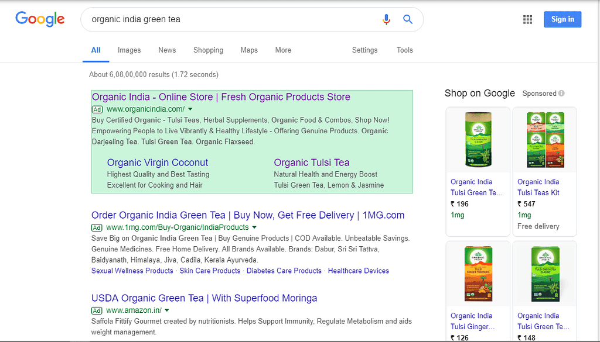Switch to the Shopping tab
600x342 pixels.
point(208,50)
